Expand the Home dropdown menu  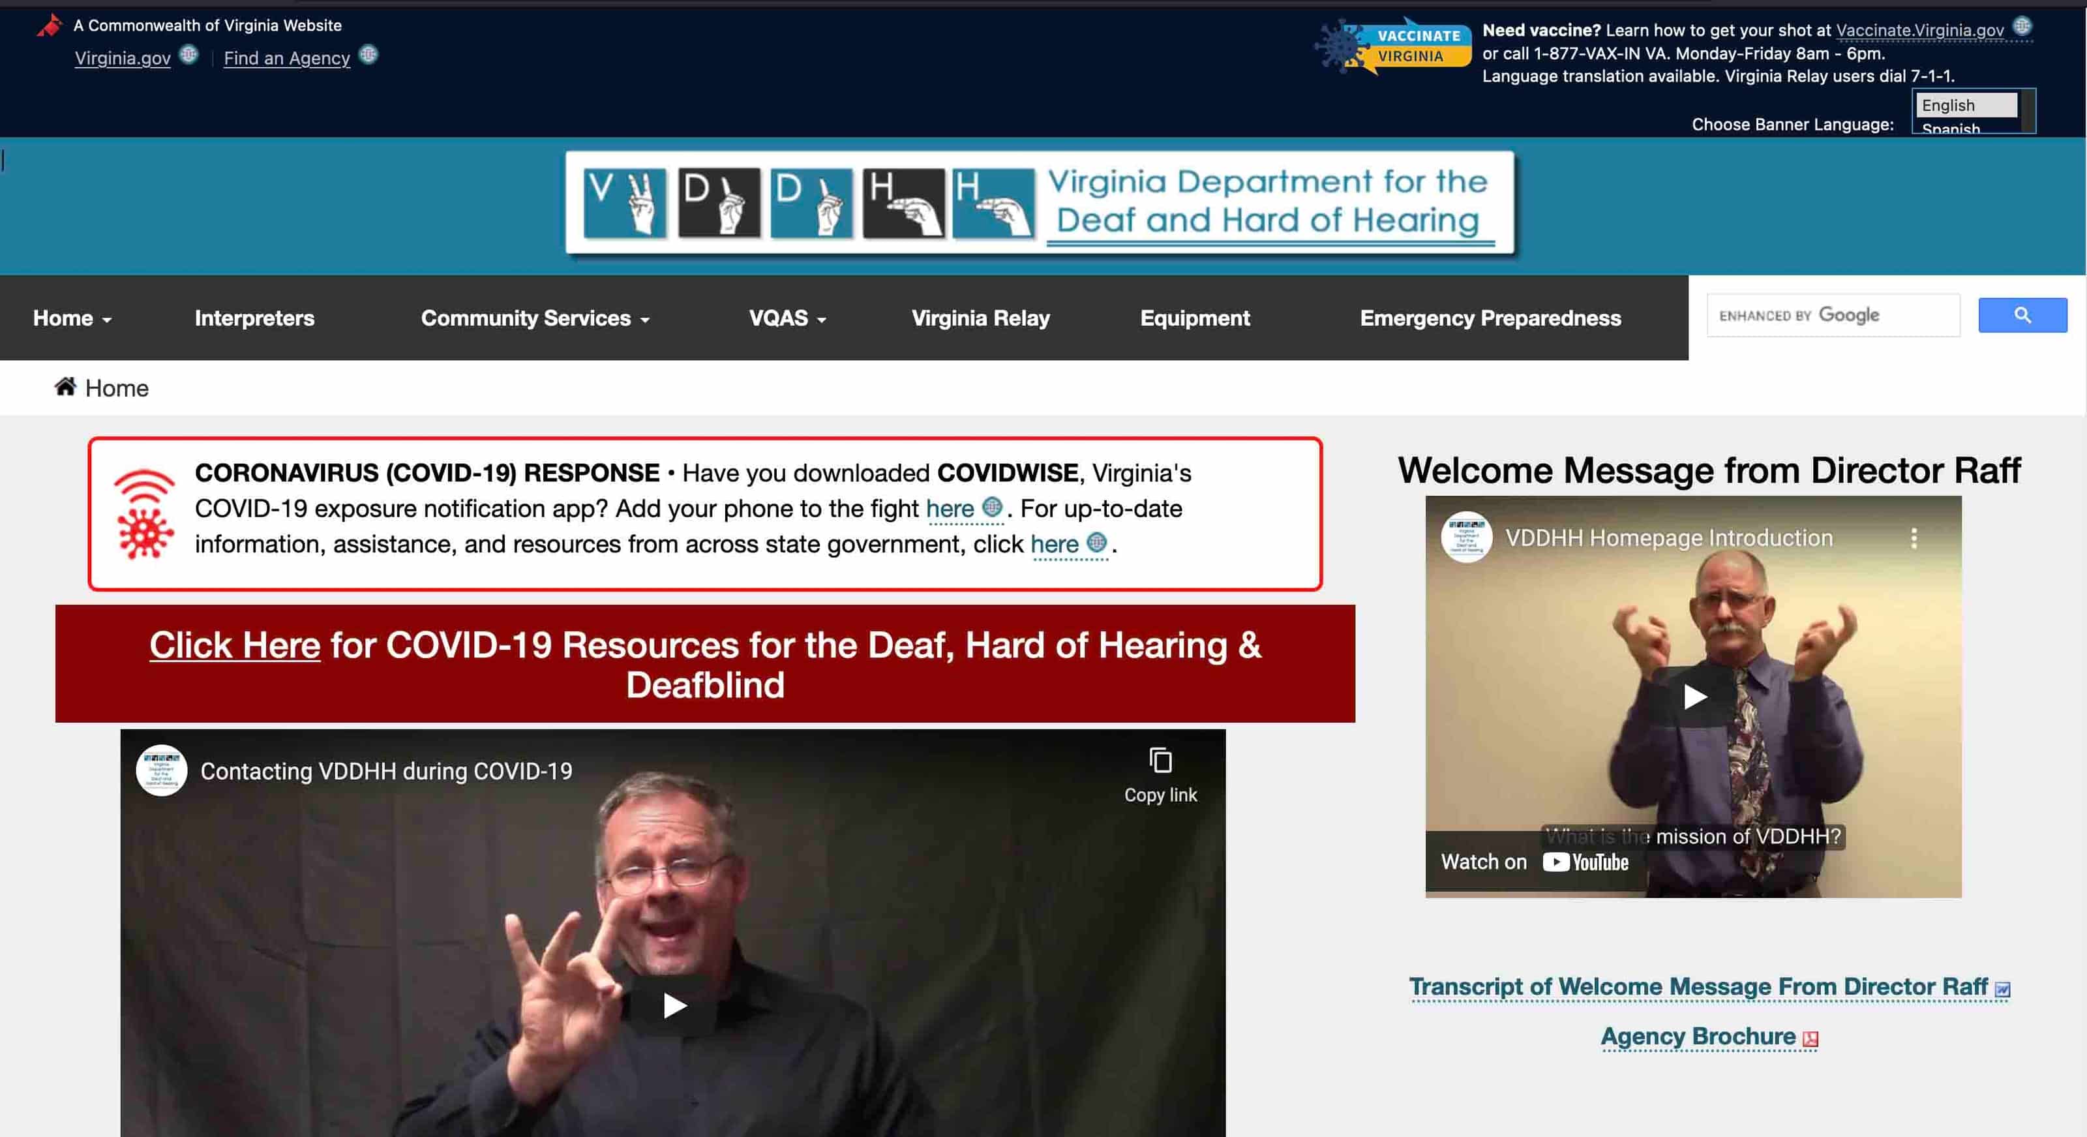(x=72, y=318)
